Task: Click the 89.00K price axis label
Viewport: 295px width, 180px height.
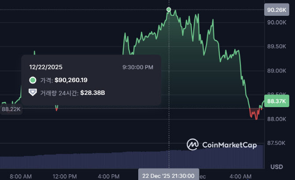Action: pos(277,70)
